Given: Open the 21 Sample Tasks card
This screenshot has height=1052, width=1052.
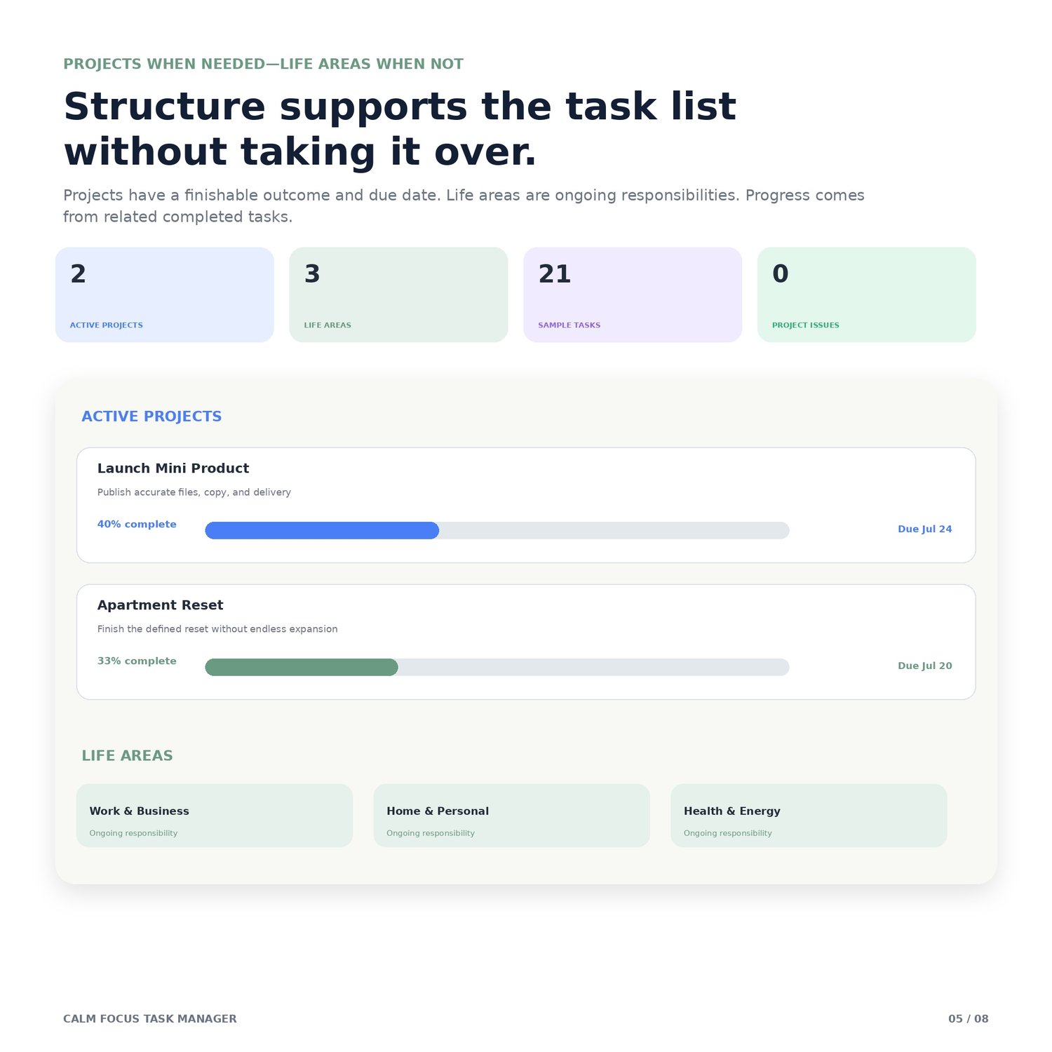Looking at the screenshot, I should tap(633, 295).
